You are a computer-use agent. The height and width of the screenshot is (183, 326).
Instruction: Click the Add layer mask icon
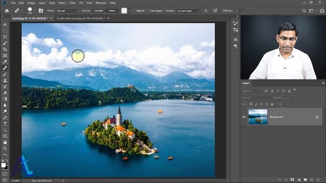[x=292, y=179]
